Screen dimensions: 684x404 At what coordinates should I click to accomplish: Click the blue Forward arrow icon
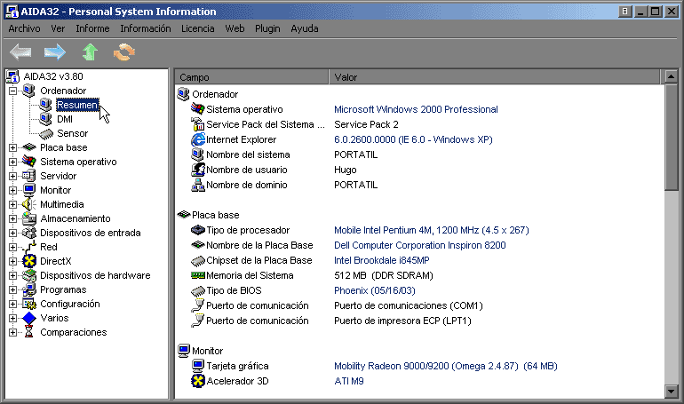(55, 52)
